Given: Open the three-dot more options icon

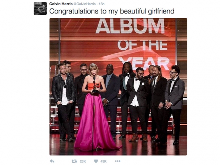Looking at the screenshot, I should click(x=117, y=161).
